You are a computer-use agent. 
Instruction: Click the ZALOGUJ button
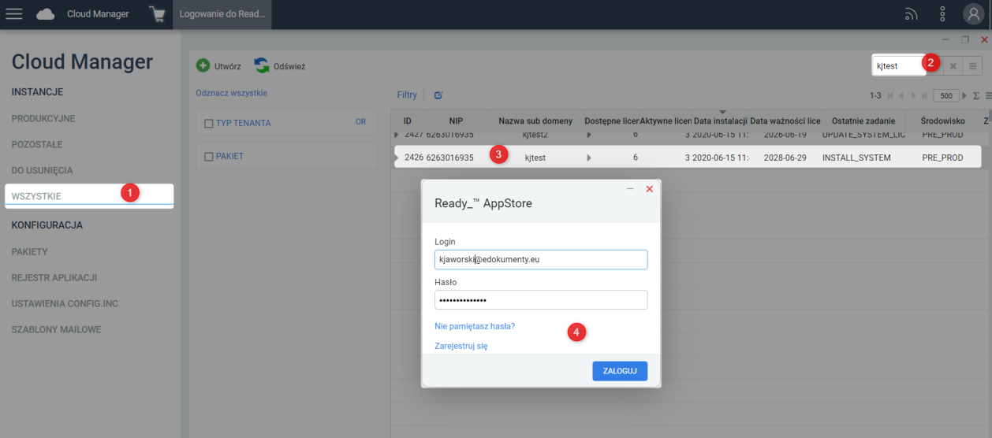[x=620, y=371]
